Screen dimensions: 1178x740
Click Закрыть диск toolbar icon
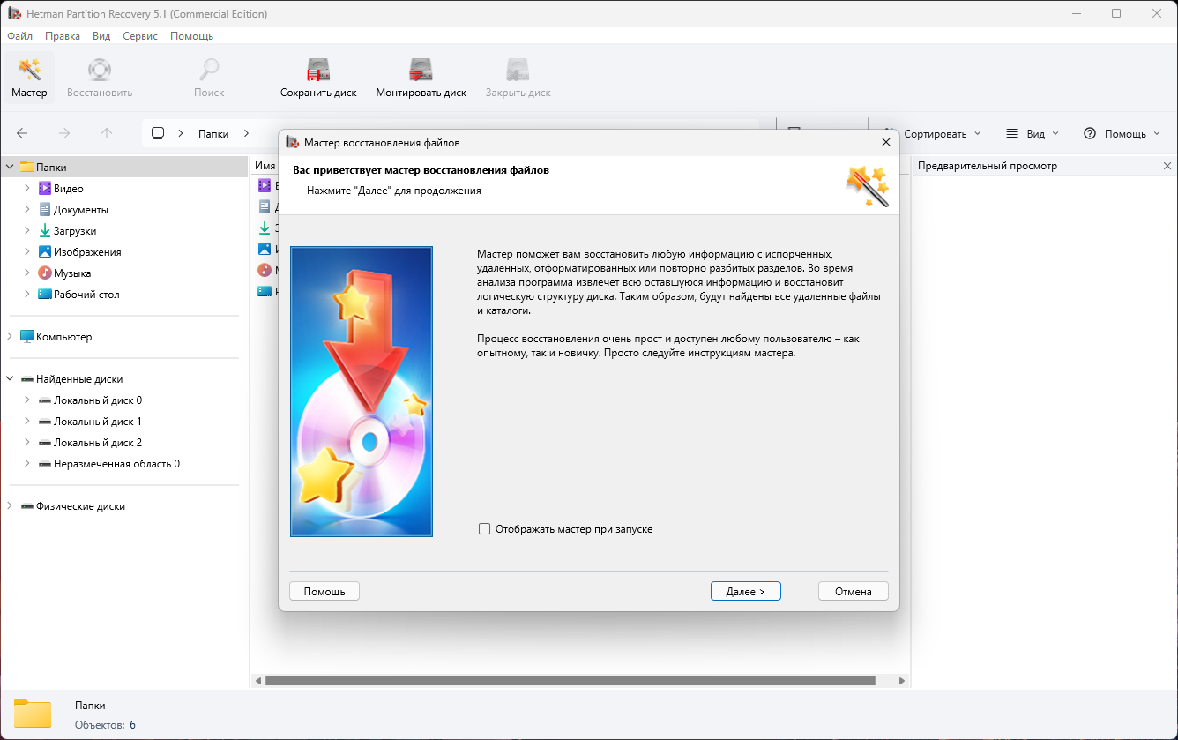click(x=518, y=70)
